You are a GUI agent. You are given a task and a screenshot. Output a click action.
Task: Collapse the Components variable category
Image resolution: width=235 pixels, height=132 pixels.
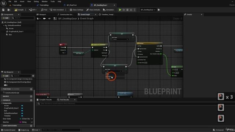(1, 103)
